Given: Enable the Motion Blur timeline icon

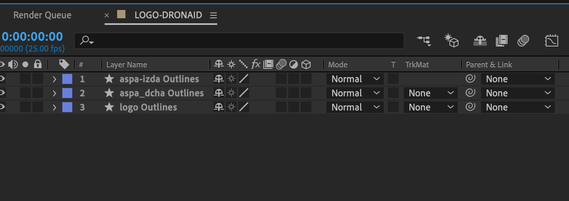Looking at the screenshot, I should (523, 40).
